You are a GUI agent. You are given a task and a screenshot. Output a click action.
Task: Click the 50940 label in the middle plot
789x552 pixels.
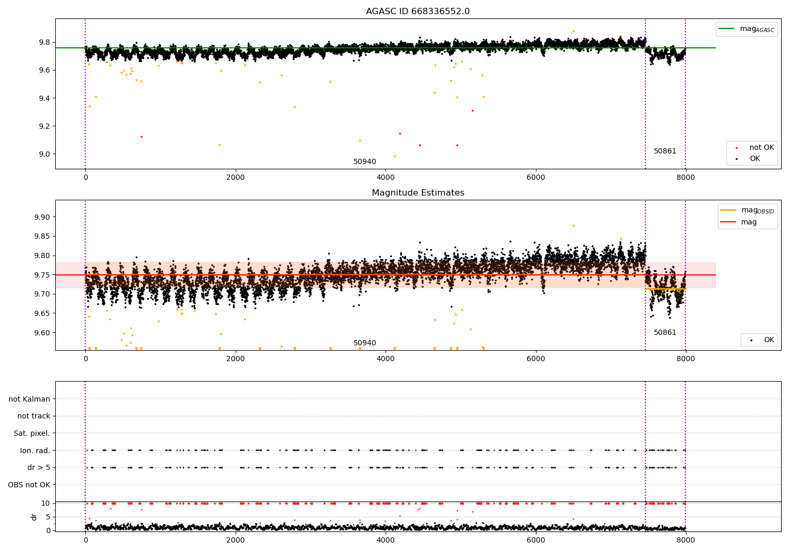tap(365, 343)
